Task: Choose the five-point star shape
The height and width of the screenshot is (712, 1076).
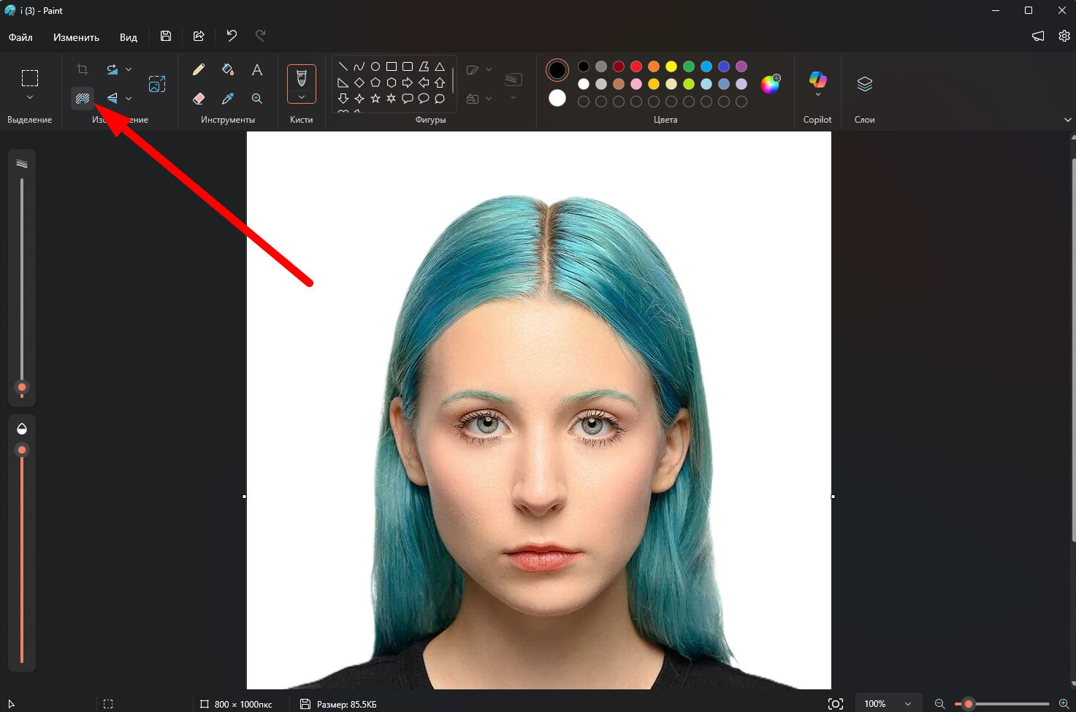Action: [375, 98]
